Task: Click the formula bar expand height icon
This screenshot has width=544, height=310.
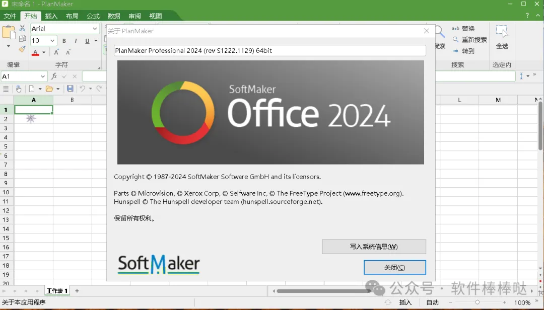Action: [521, 76]
